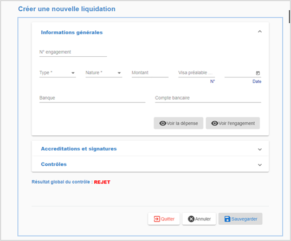This screenshot has height=241, width=291.
Task: Expand the Accréditations et signatures section
Action: pyautogui.click(x=150, y=149)
